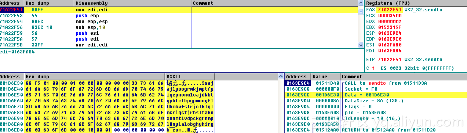
Task: Sort by Disassembly column header
Action: 92,3
